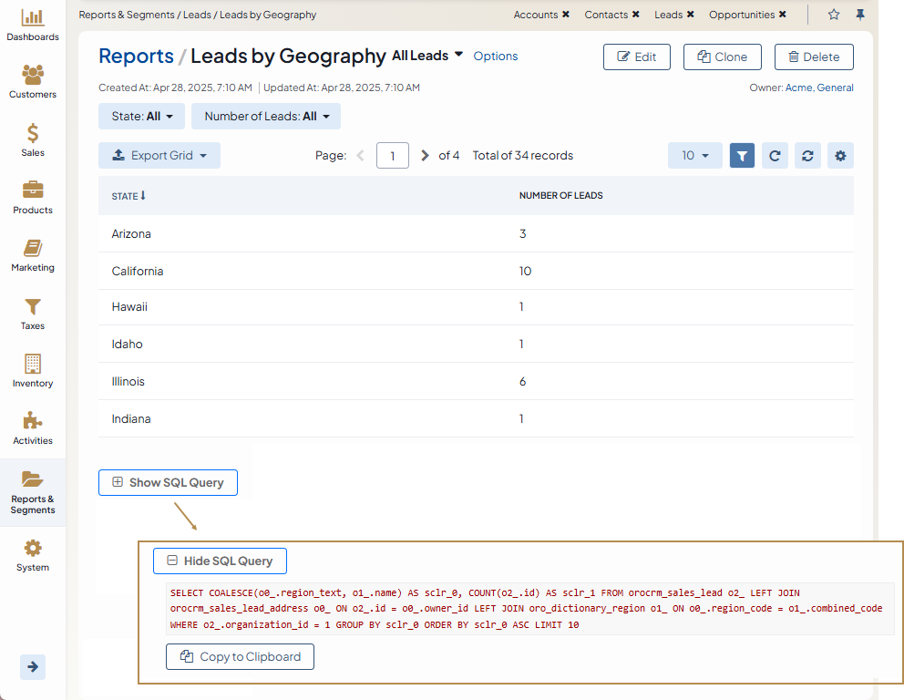Screen dimensions: 904x700
Task: Click Copy to Clipboard button
Action: pyautogui.click(x=240, y=656)
